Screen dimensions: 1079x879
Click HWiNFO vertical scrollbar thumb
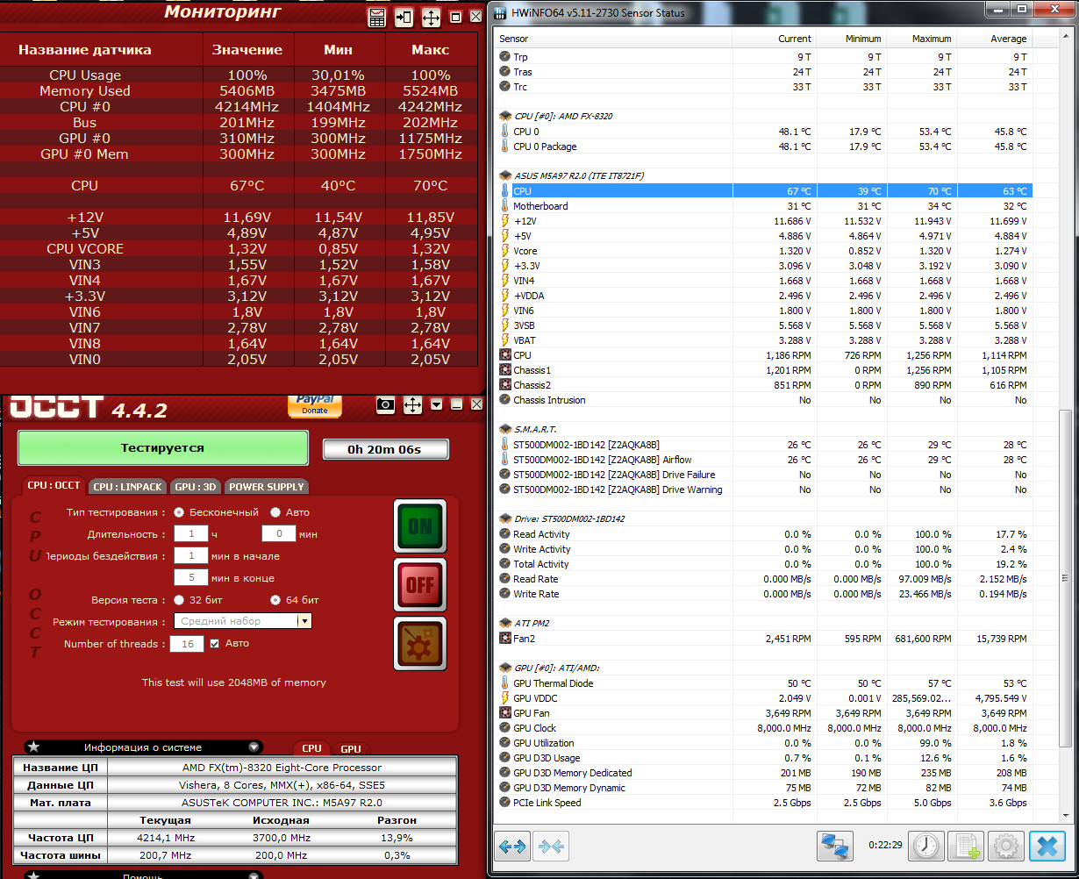point(1066,577)
